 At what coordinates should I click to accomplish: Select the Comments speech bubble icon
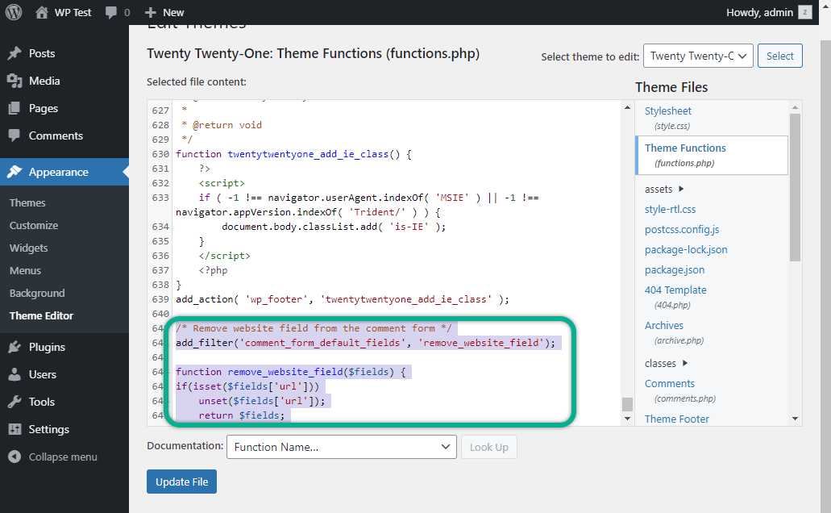[x=13, y=136]
